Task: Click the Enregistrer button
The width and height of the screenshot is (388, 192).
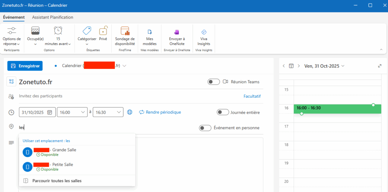Action: pos(25,66)
